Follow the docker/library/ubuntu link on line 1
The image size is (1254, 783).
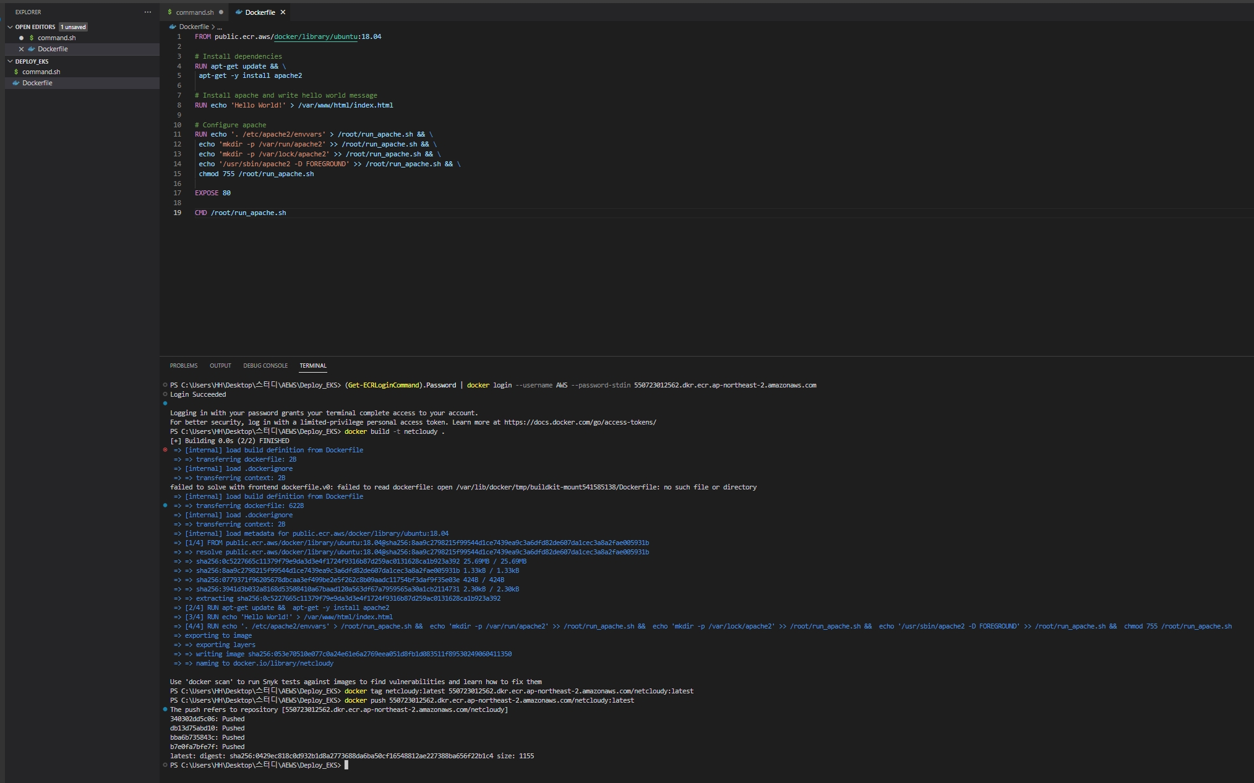tap(316, 36)
